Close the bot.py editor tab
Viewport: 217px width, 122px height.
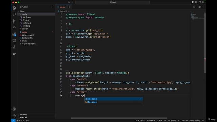tap(70, 7)
